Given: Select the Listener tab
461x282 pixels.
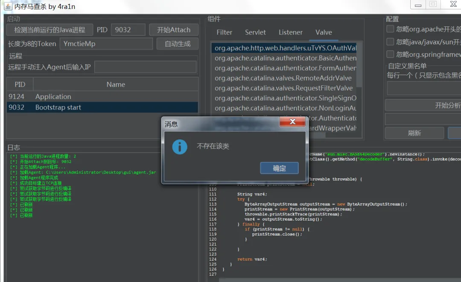Looking at the screenshot, I should tap(291, 32).
